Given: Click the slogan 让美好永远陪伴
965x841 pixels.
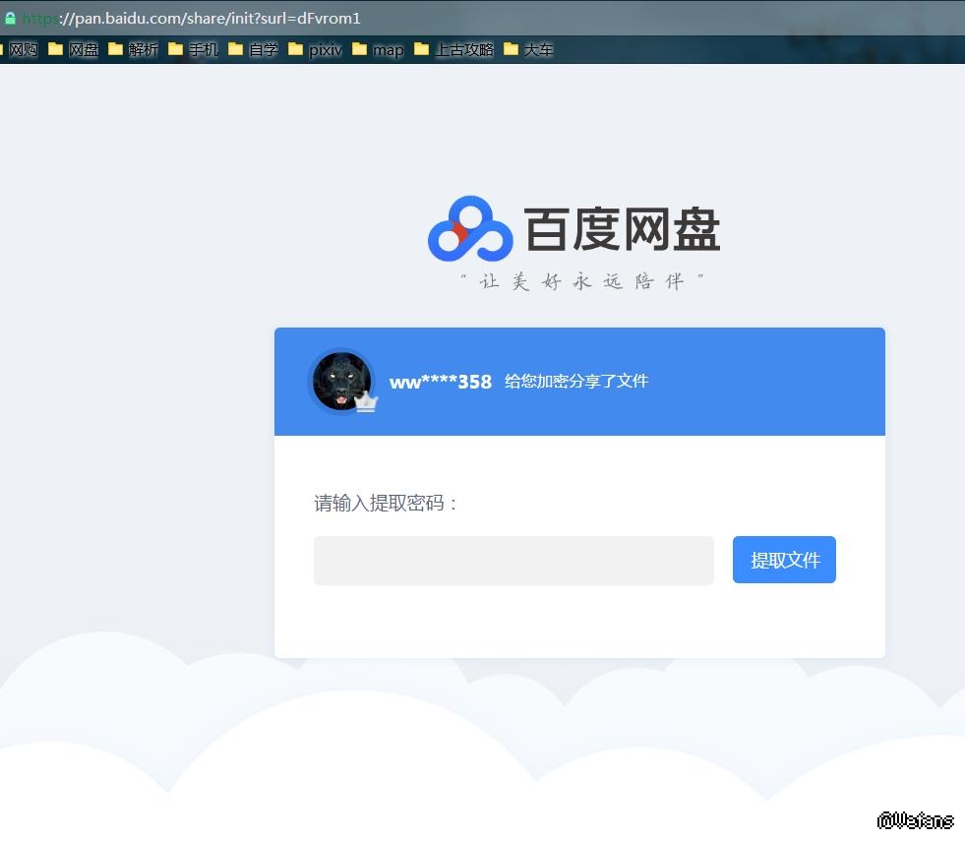Looking at the screenshot, I should (582, 281).
